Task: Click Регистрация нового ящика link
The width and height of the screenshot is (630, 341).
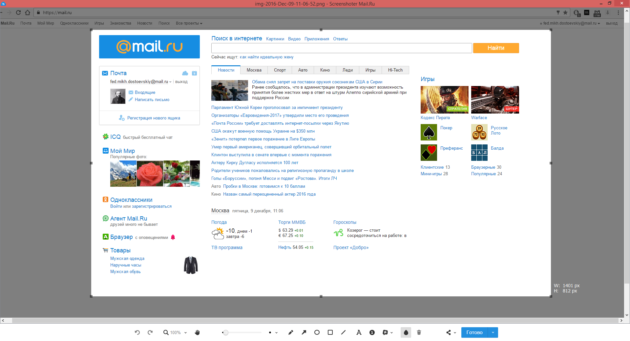Action: 154,118
